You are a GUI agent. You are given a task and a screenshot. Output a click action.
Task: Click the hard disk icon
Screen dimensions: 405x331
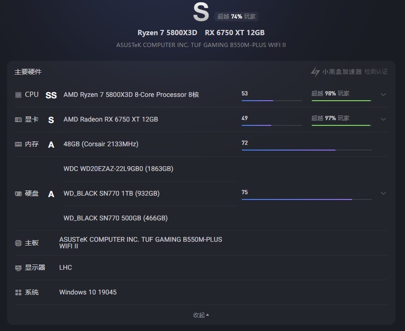click(x=18, y=194)
